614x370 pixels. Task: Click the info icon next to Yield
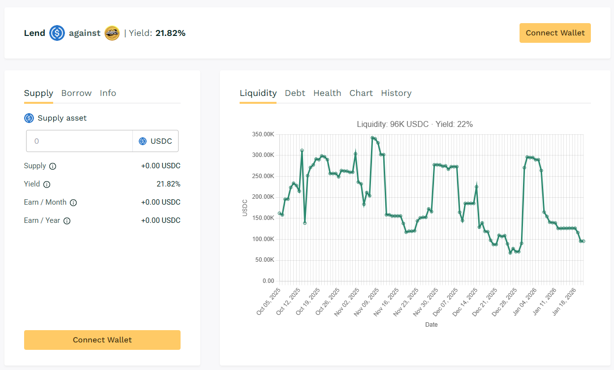47,185
